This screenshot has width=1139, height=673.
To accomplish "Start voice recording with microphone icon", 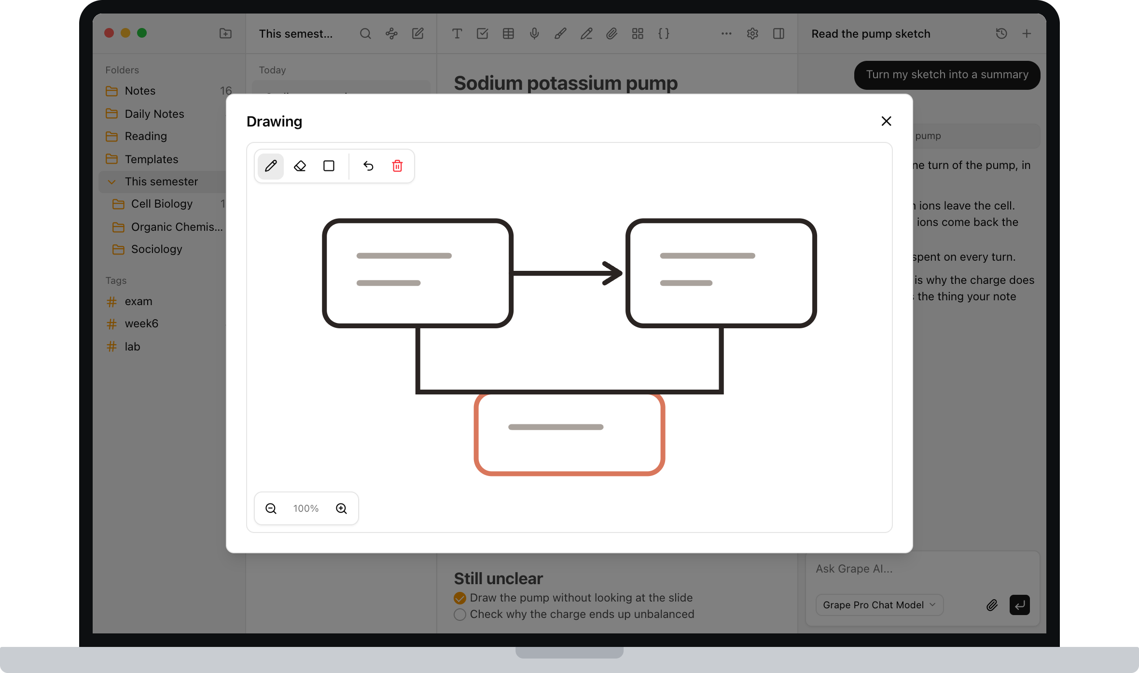I will tap(534, 33).
